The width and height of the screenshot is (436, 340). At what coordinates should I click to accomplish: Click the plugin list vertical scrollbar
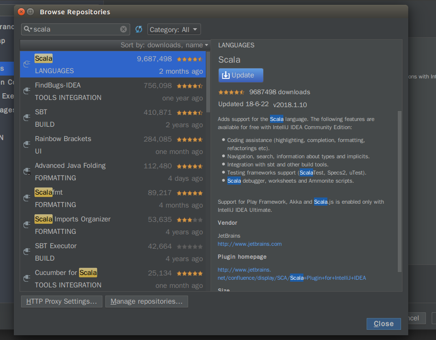208,82
